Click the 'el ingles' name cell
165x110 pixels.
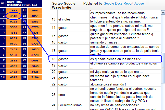click(x=73, y=19)
